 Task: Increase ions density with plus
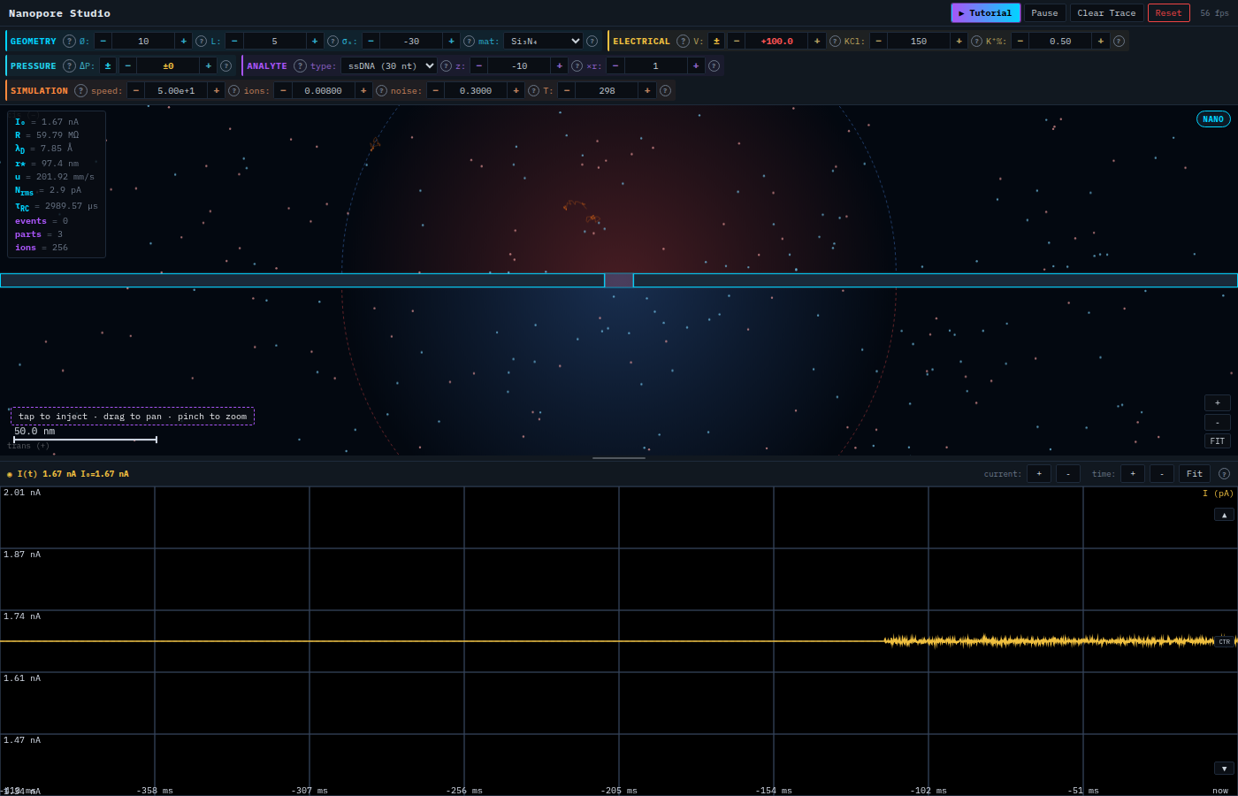click(x=363, y=90)
